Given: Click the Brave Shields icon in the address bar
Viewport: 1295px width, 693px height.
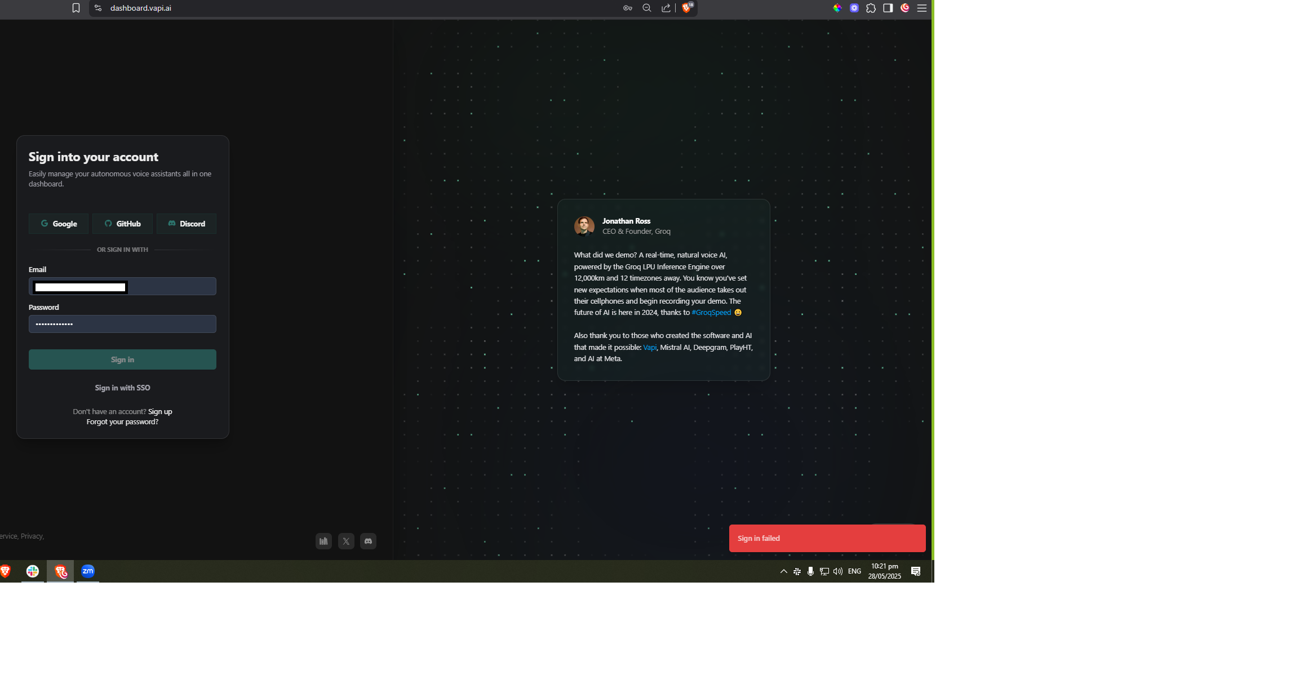Looking at the screenshot, I should 687,8.
